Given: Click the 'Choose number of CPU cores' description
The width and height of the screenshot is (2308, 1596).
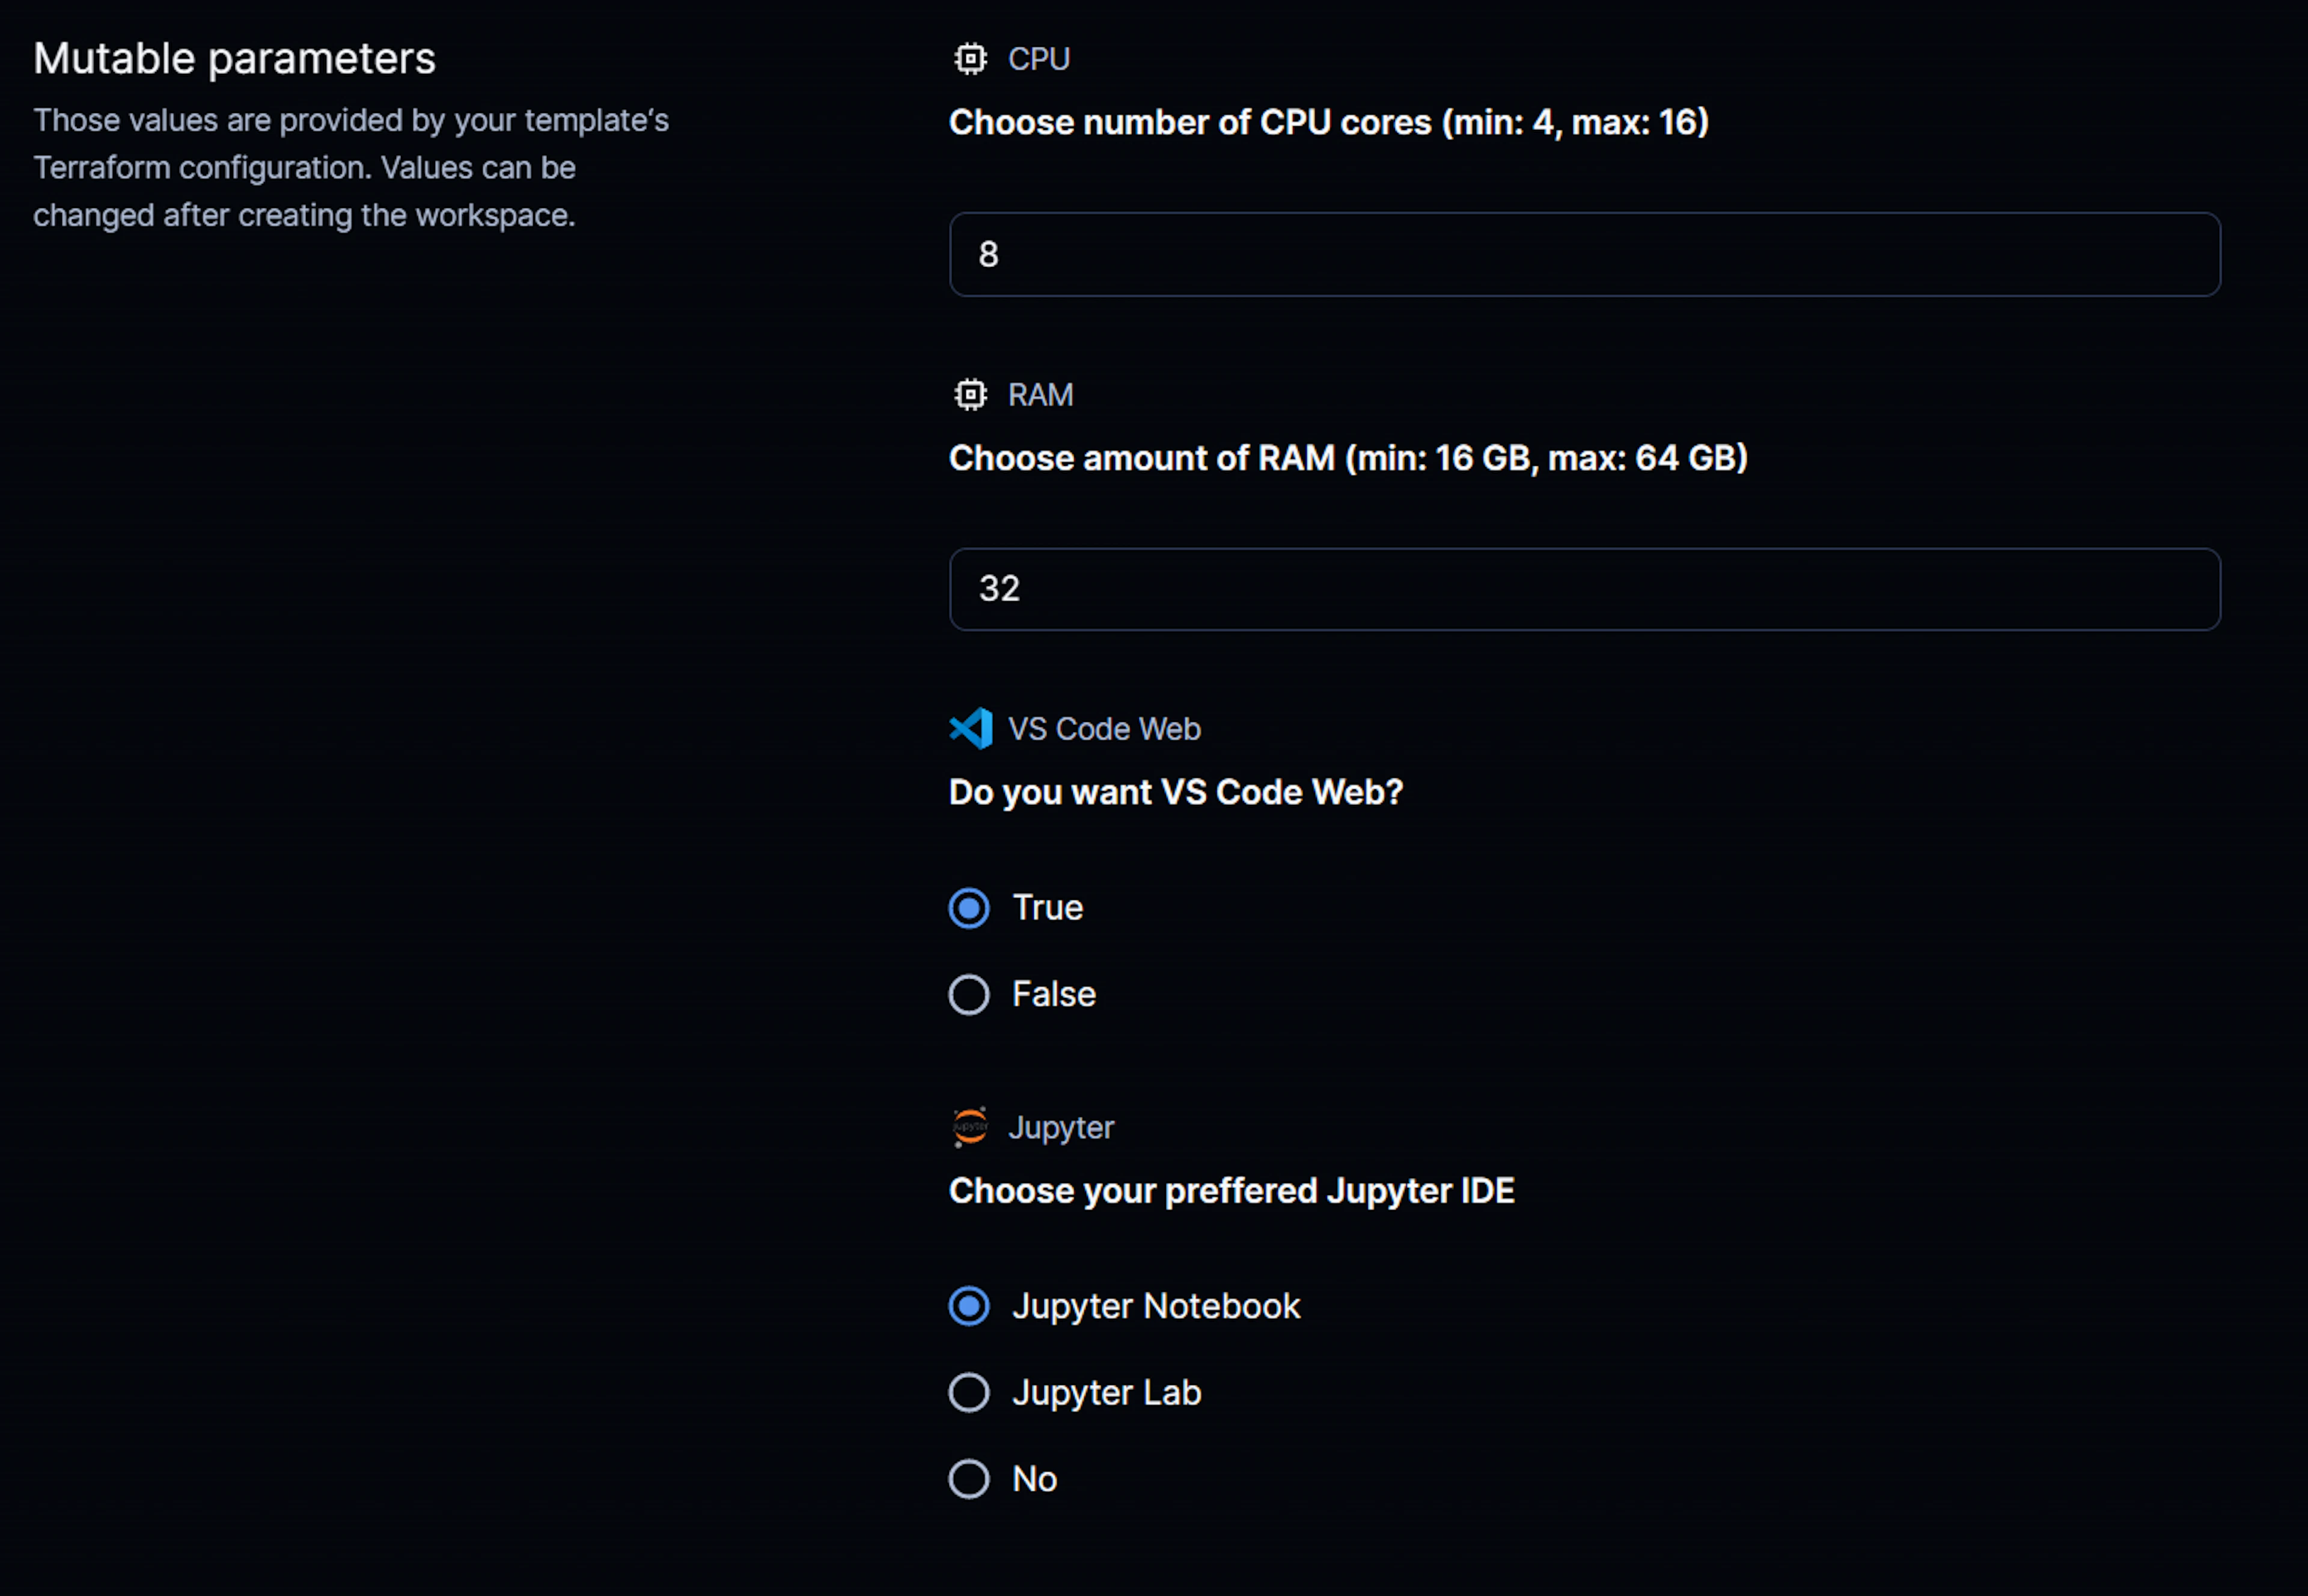Looking at the screenshot, I should pos(1328,122).
